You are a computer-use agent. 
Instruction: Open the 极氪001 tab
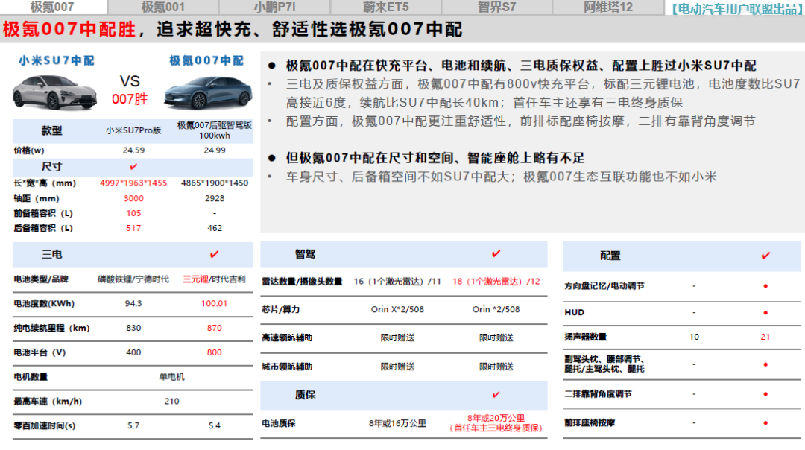(163, 7)
